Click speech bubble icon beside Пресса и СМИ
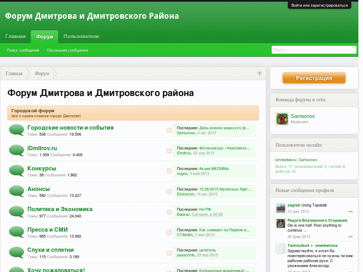This screenshot has width=363, height=272. pos(16,232)
